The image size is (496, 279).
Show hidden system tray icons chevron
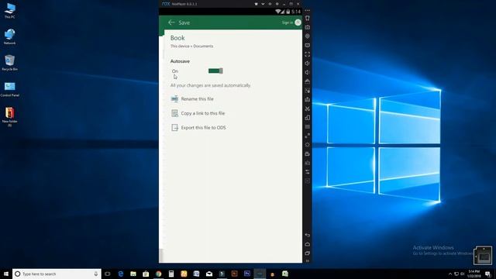(450, 274)
